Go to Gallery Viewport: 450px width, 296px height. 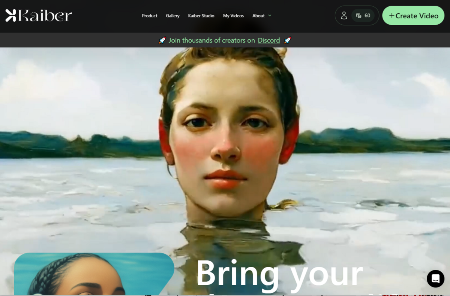(172, 16)
